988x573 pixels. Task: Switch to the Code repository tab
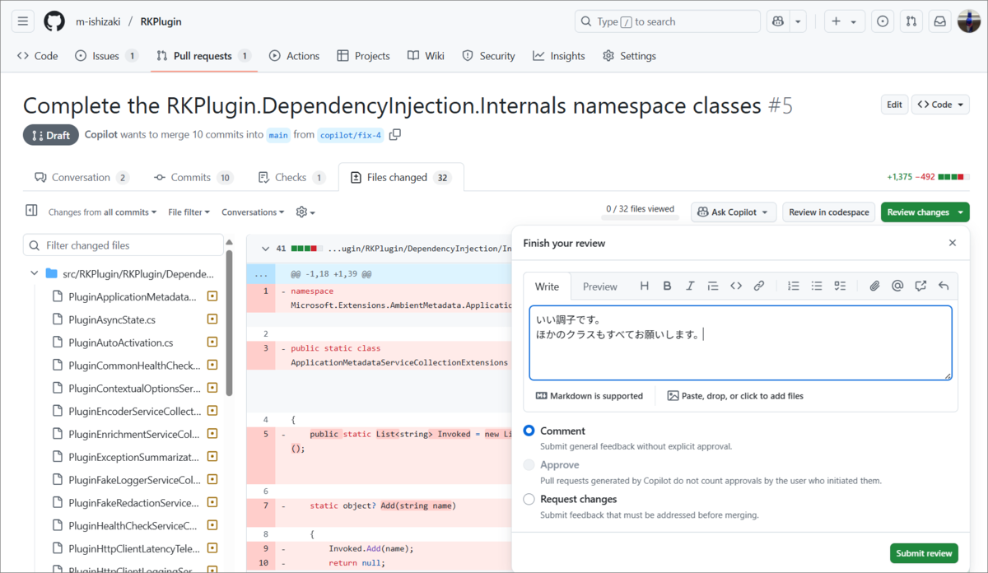point(37,56)
